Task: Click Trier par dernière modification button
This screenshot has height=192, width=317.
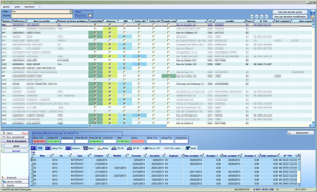Action: pos(290,17)
